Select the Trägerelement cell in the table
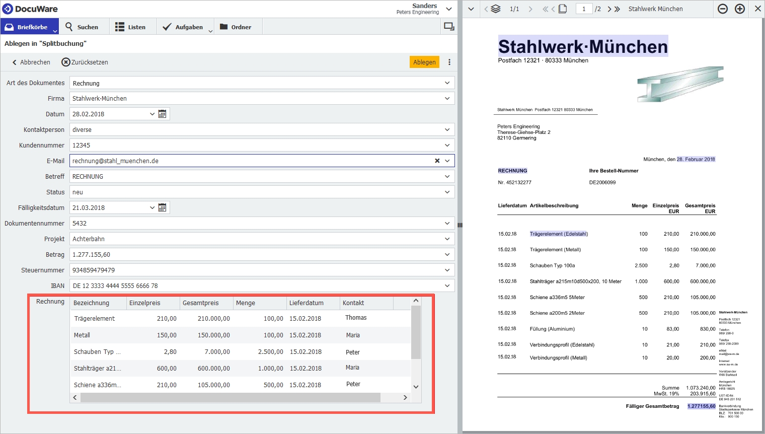The width and height of the screenshot is (765, 434). 95,319
